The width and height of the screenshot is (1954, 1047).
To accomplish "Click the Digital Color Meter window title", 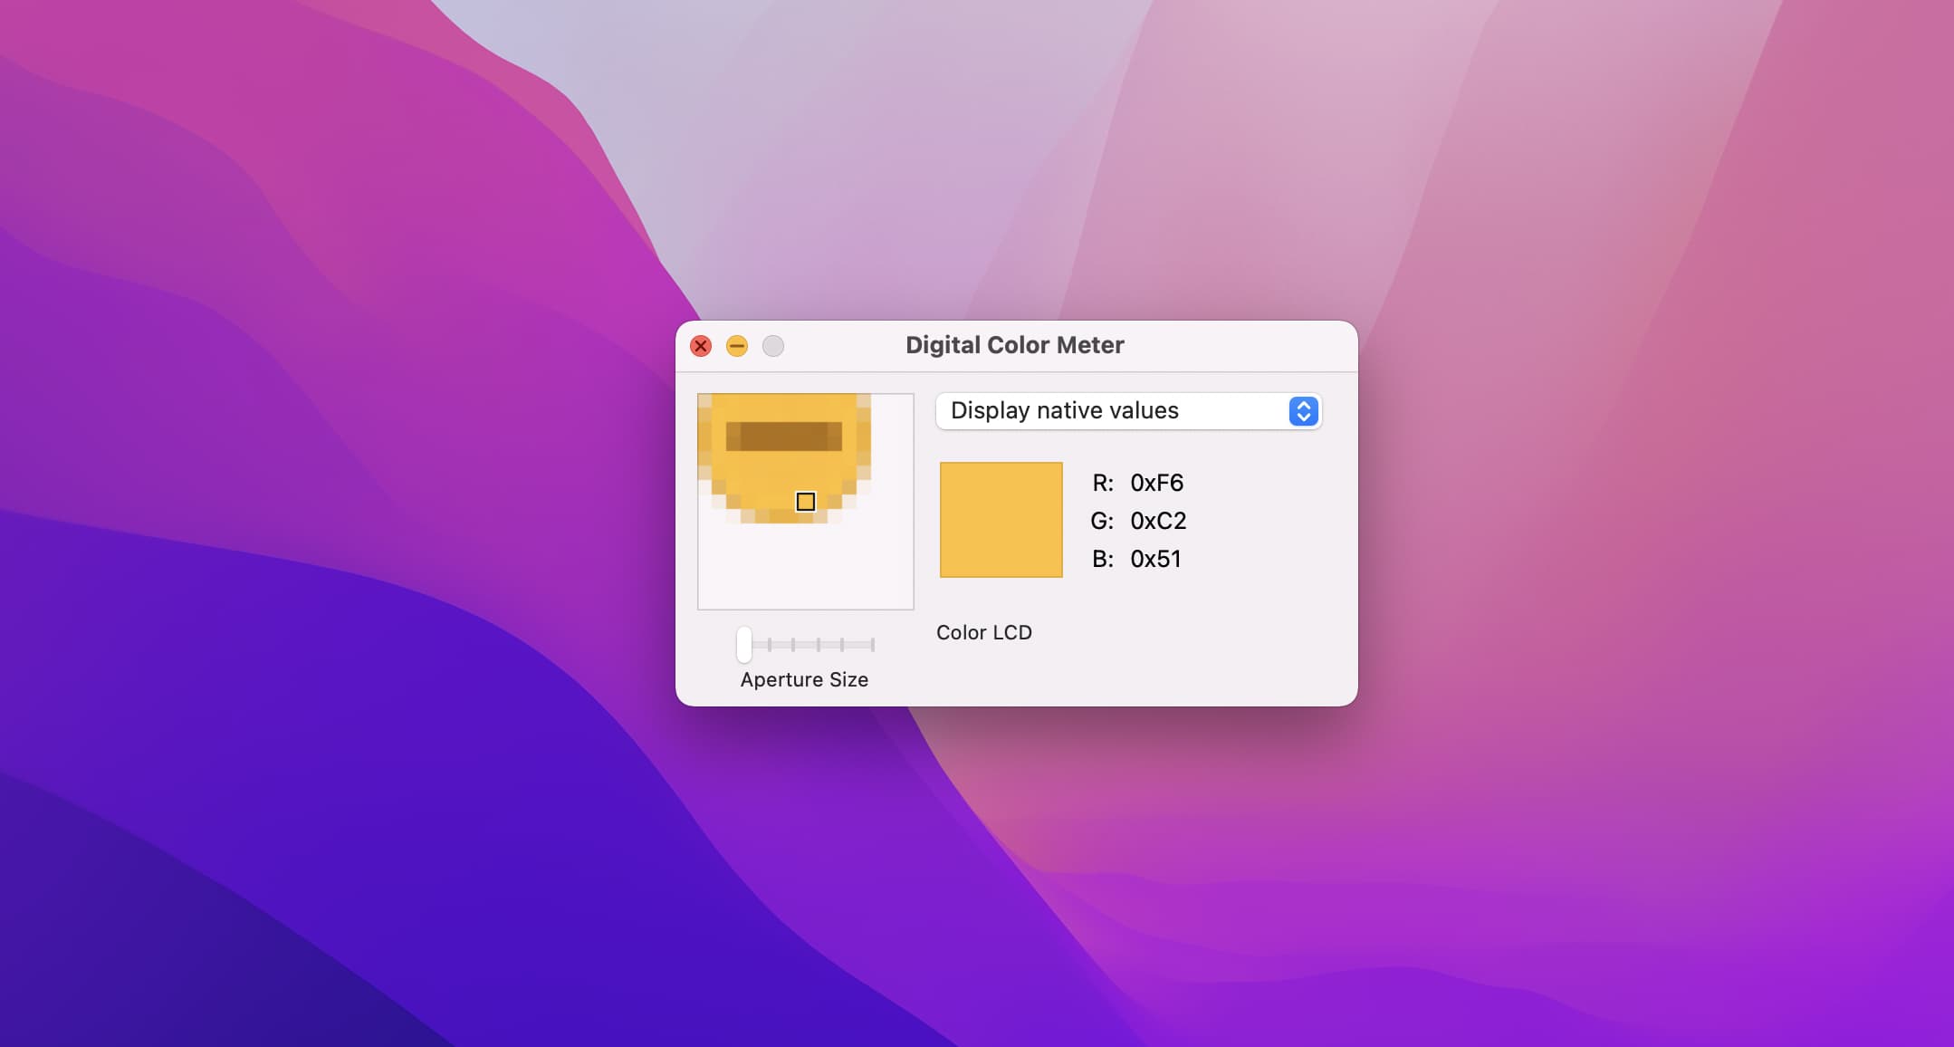I will pos(1014,345).
